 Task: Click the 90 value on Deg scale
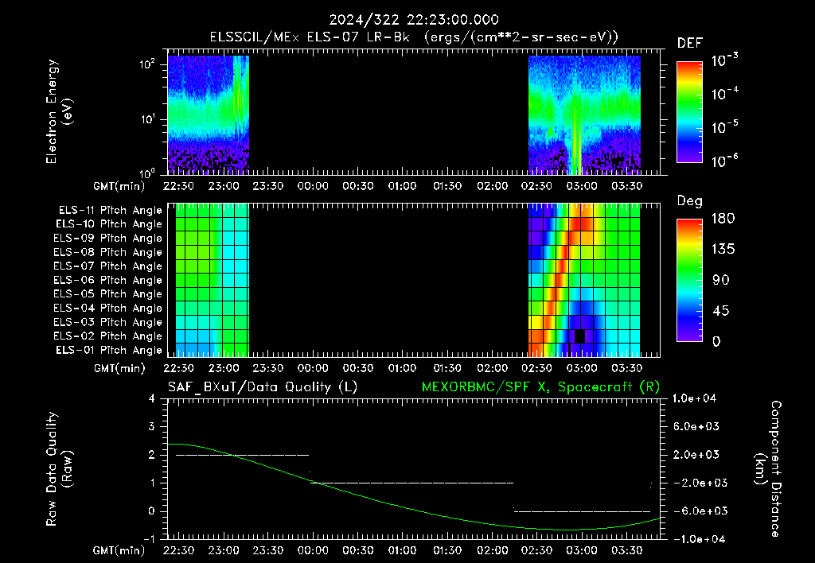click(x=721, y=281)
